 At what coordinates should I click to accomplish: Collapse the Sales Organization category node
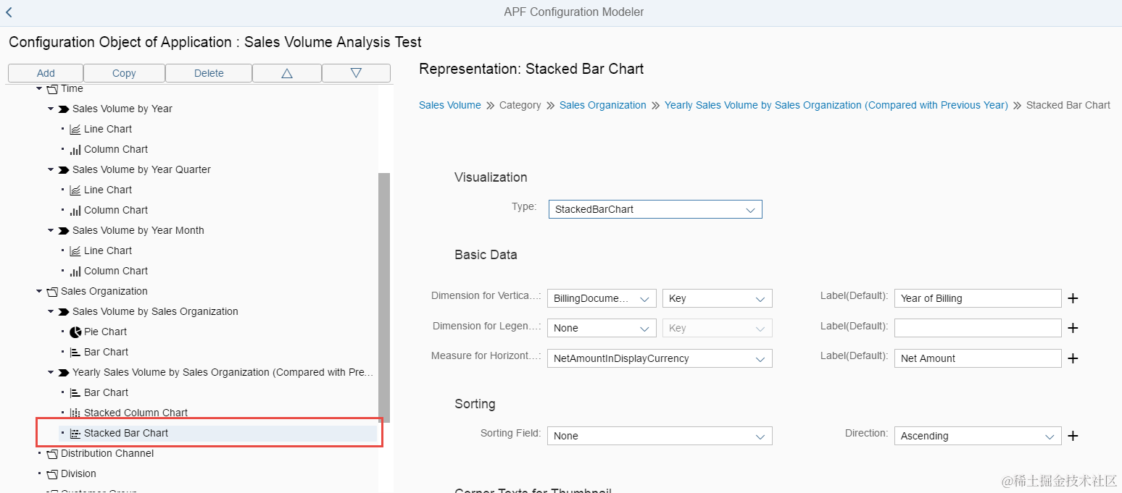(x=40, y=291)
